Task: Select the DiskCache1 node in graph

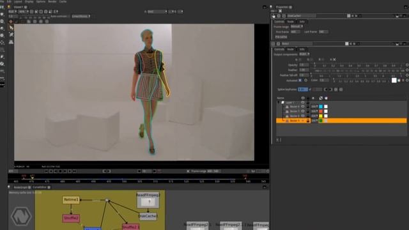Action: point(148,216)
